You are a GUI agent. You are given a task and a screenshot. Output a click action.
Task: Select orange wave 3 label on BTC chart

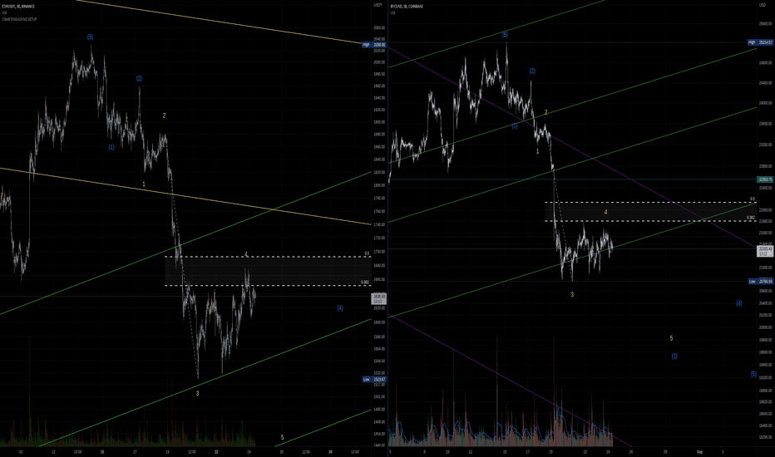click(572, 294)
